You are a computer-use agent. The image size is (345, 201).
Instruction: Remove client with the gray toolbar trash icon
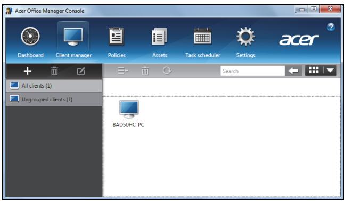(145, 71)
